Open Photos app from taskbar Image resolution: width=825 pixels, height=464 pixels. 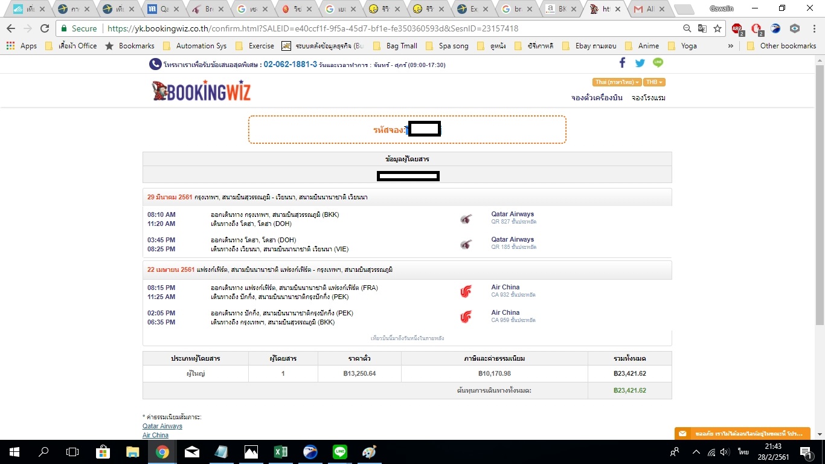(x=251, y=451)
